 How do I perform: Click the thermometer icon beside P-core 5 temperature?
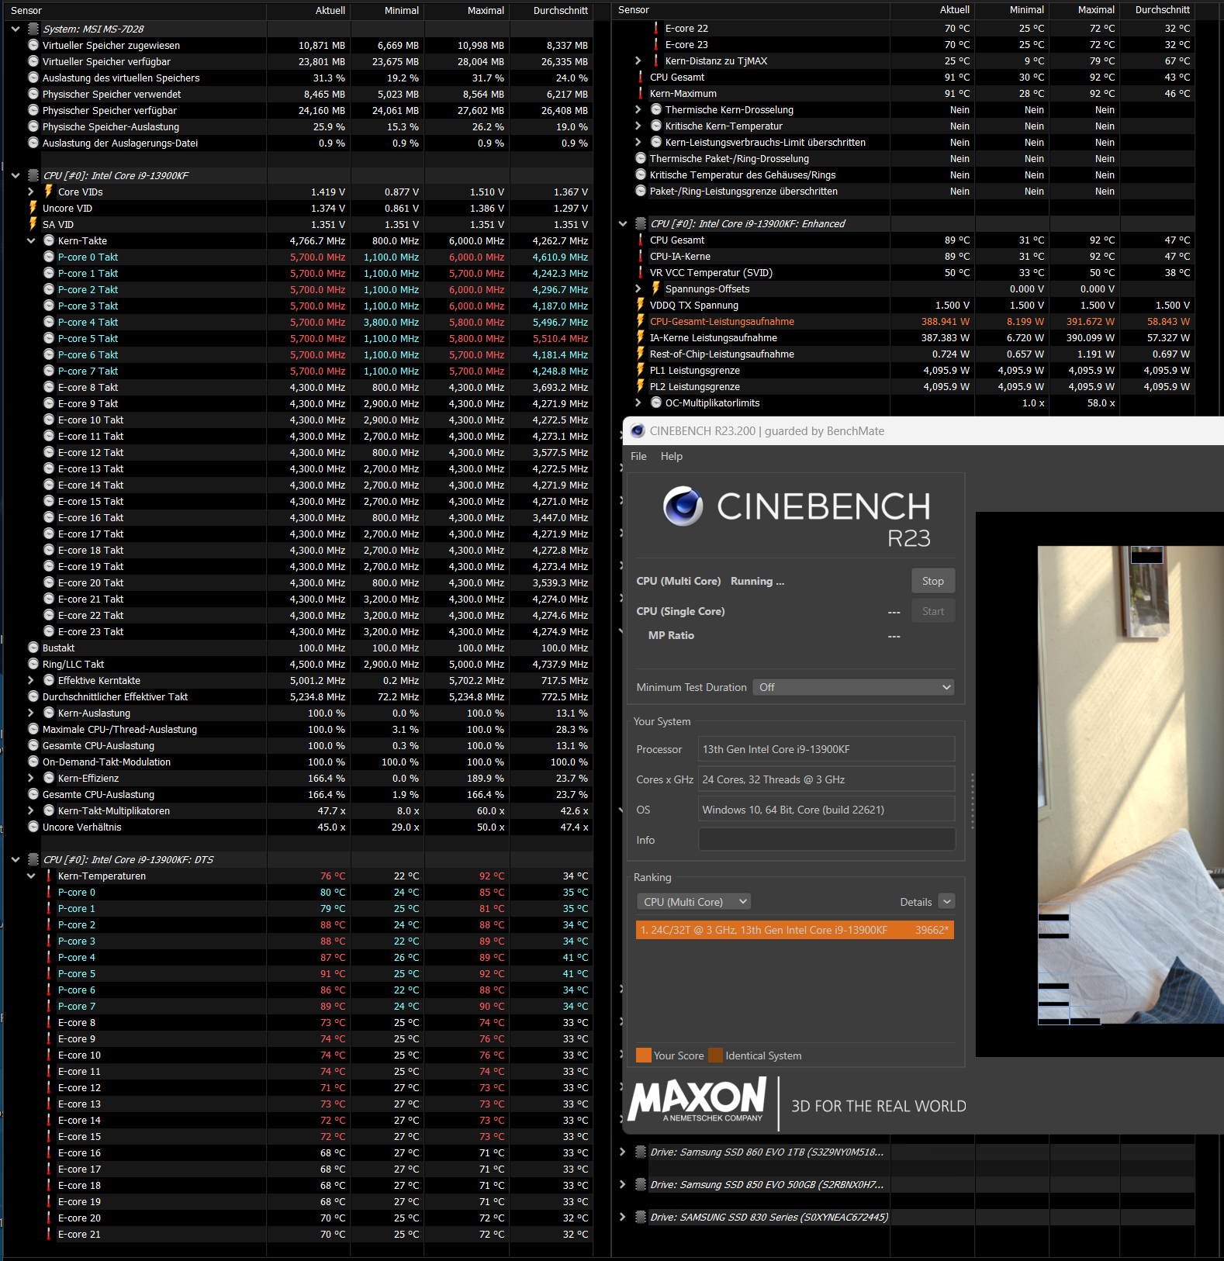pos(49,973)
